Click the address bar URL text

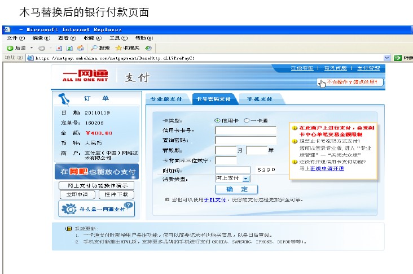tap(115, 58)
